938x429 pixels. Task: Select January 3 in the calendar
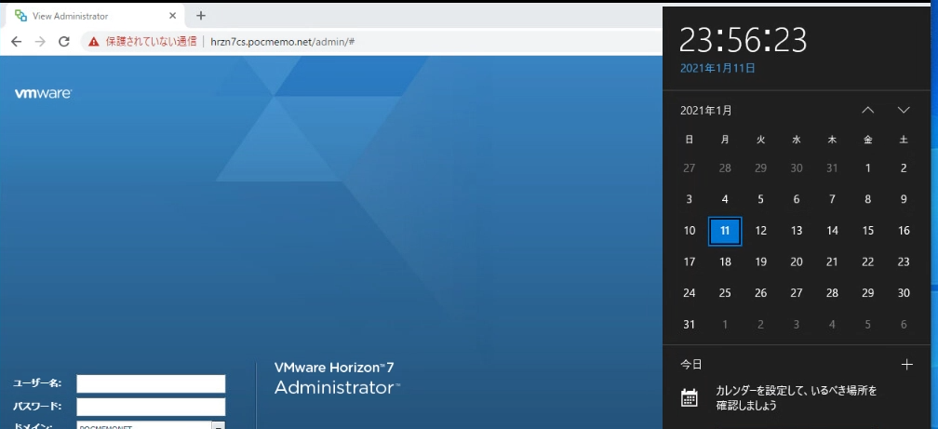tap(690, 199)
